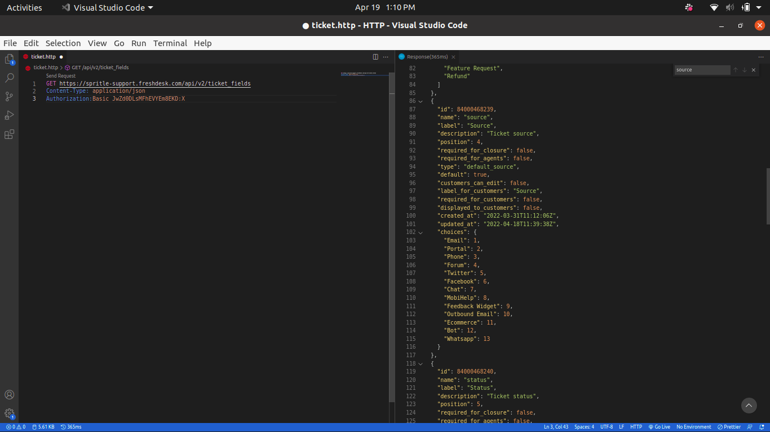Open the Accounts menu in activity bar
Image resolution: width=770 pixels, height=432 pixels.
[9, 395]
